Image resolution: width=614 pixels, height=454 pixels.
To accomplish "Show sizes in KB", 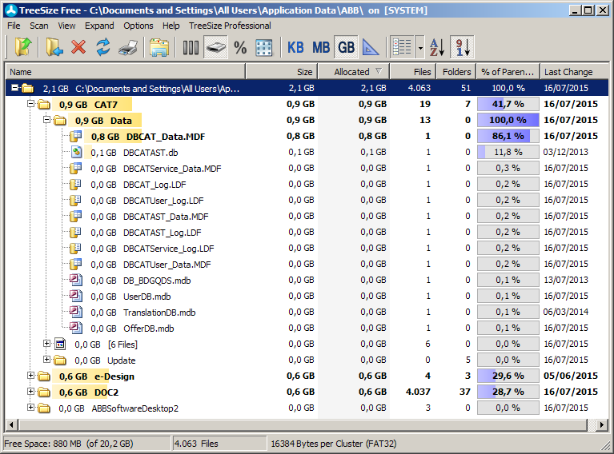I will pos(295,48).
